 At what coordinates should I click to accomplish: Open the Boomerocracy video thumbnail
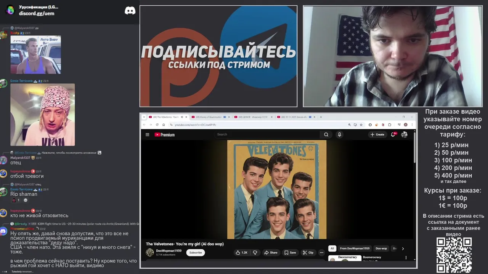(x=345, y=258)
